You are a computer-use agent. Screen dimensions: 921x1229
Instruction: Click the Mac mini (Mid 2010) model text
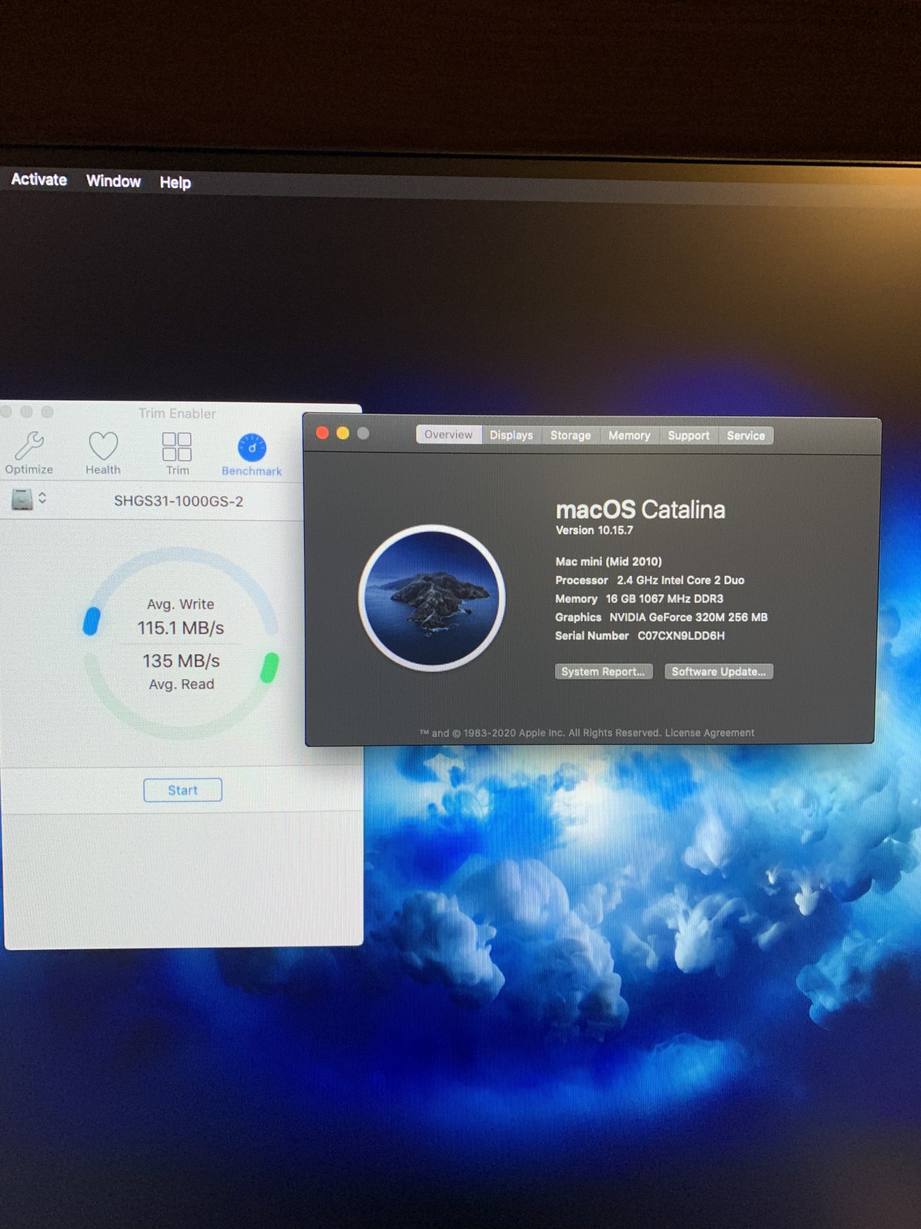[608, 561]
